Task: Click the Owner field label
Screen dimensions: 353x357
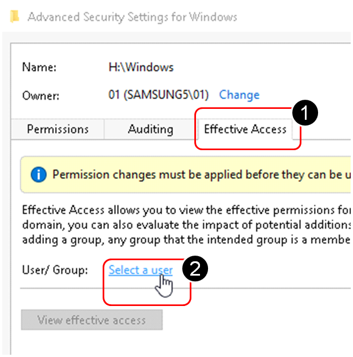Action: coord(40,95)
